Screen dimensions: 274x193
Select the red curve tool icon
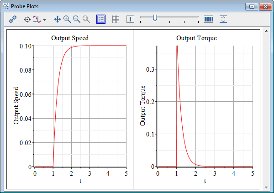click(x=37, y=19)
